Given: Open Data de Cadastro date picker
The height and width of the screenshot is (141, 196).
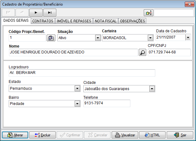Looking at the screenshot, I should click(x=188, y=38).
